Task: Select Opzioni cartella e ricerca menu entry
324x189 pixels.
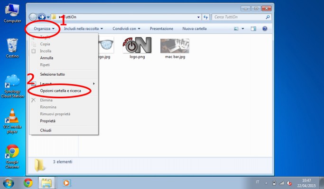Action: click(x=60, y=90)
